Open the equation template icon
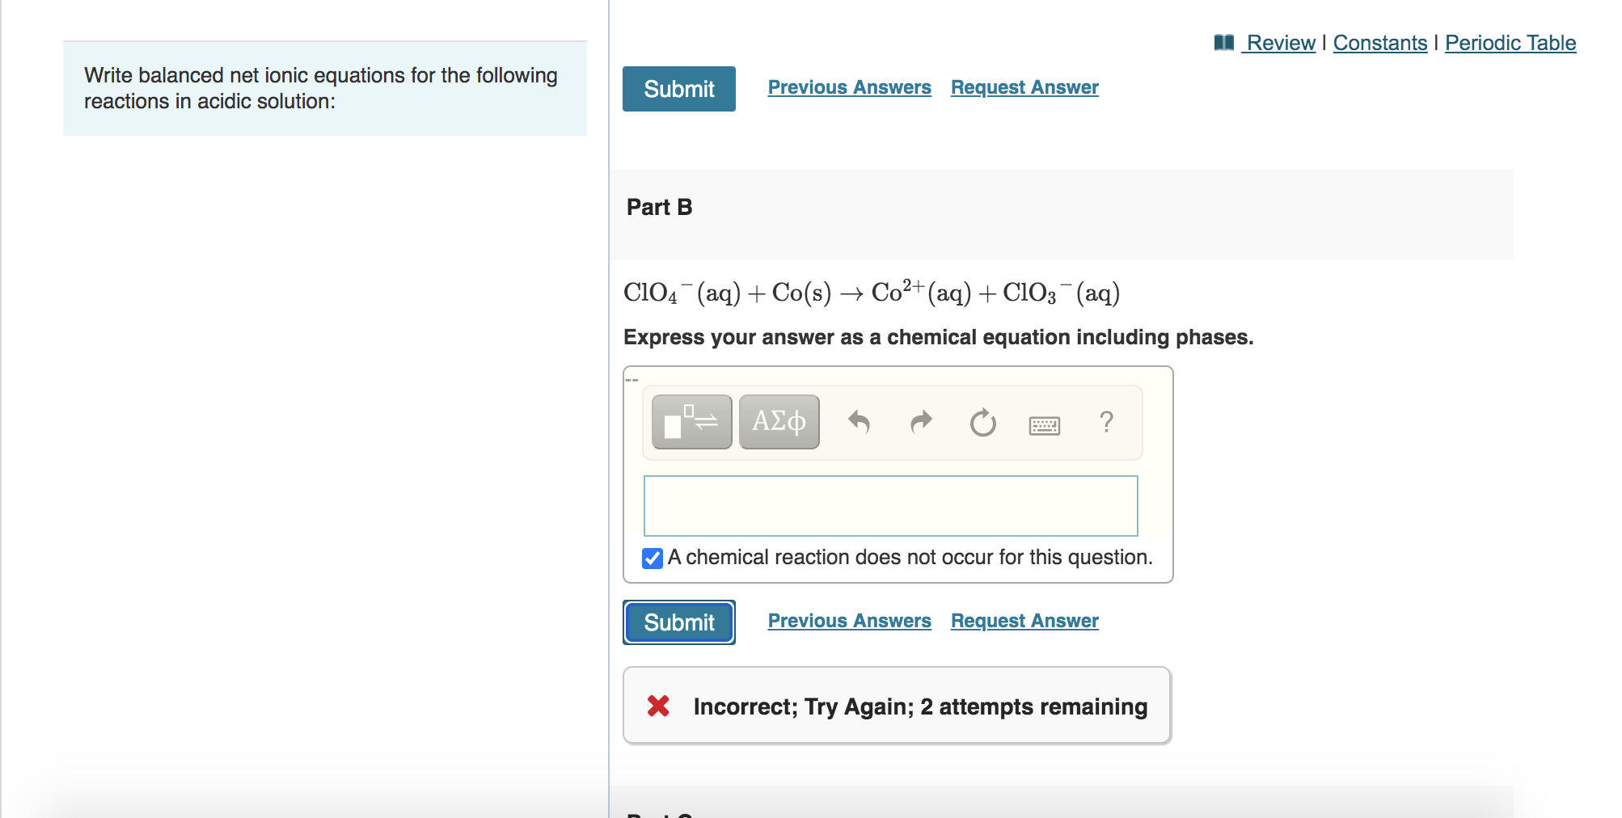Image resolution: width=1622 pixels, height=818 pixels. coord(691,421)
